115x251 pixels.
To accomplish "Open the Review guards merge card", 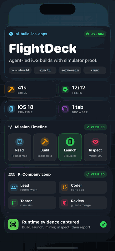I will (x=83, y=203).
